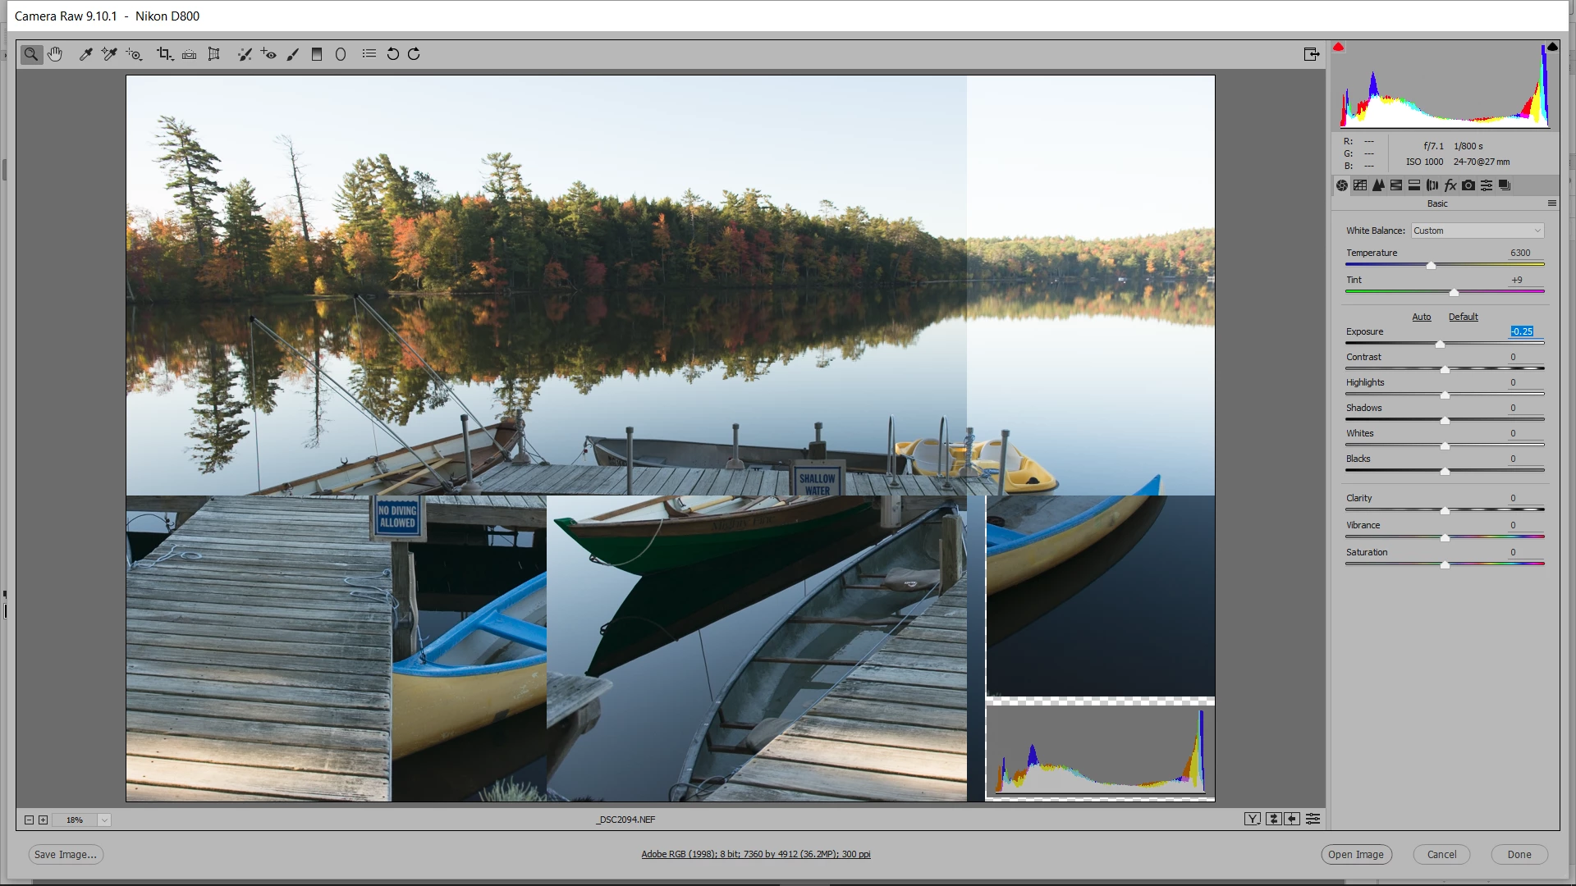The image size is (1576, 886).
Task: Open workflow options link Adobe RGB
Action: [755, 854]
